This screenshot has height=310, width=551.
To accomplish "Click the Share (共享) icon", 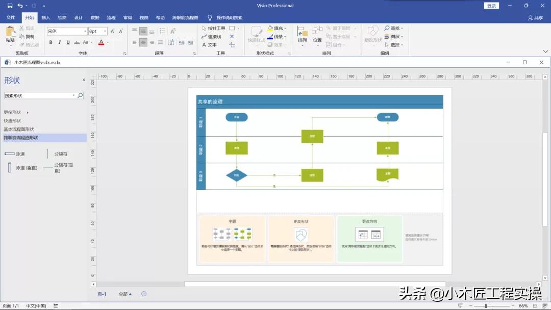I will pyautogui.click(x=535, y=17).
